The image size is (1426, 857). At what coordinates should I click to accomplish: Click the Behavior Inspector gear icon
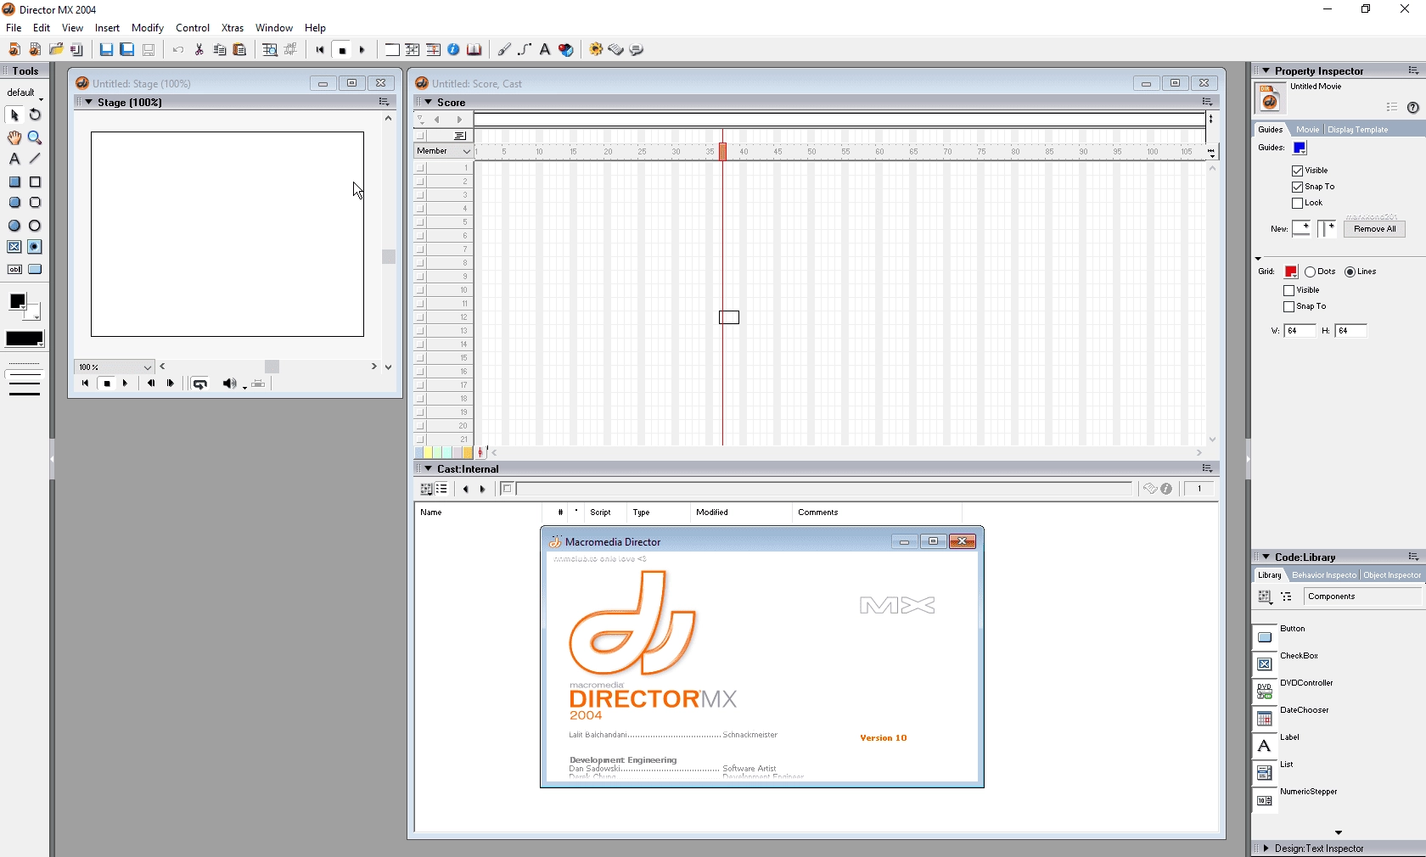[x=596, y=50]
